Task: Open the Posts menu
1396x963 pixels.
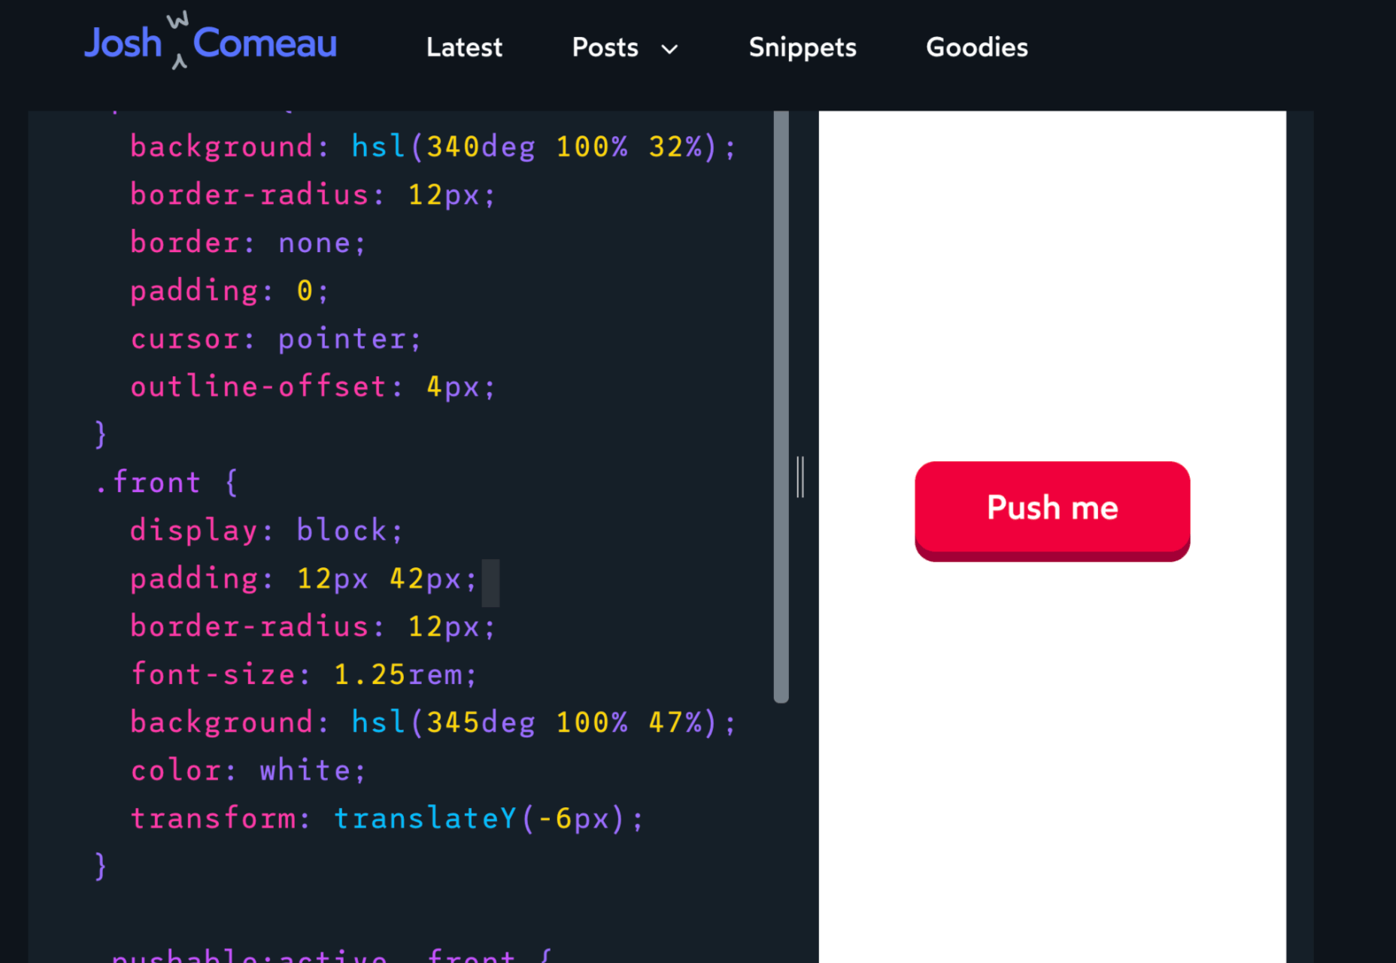Action: tap(605, 47)
